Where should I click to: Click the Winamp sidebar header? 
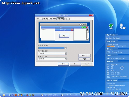point(110,49)
